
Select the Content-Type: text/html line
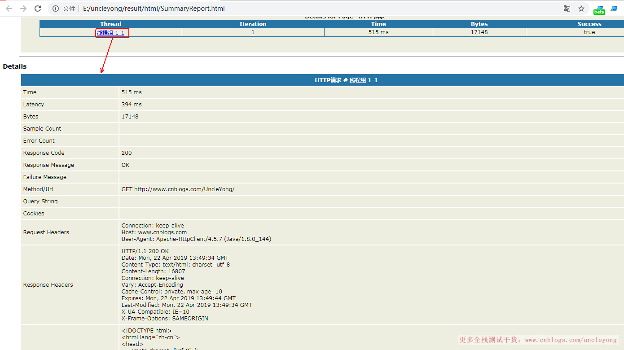pos(176,264)
